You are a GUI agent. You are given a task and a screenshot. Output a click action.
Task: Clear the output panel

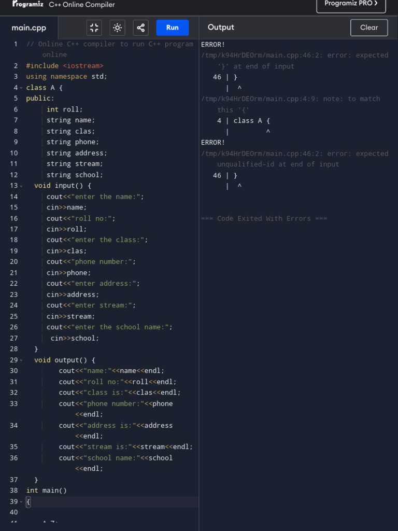pyautogui.click(x=369, y=27)
